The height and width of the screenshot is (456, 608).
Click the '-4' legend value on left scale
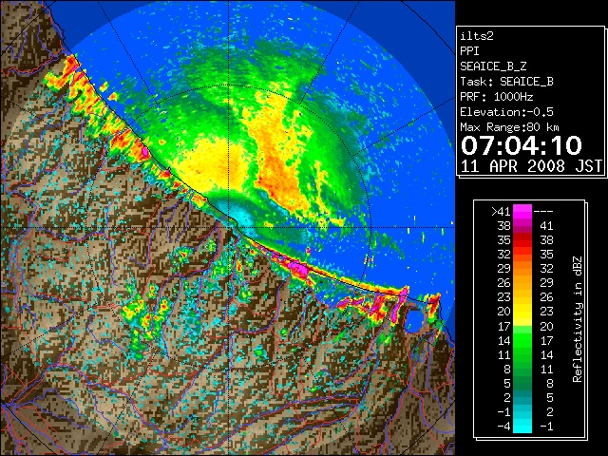503,426
